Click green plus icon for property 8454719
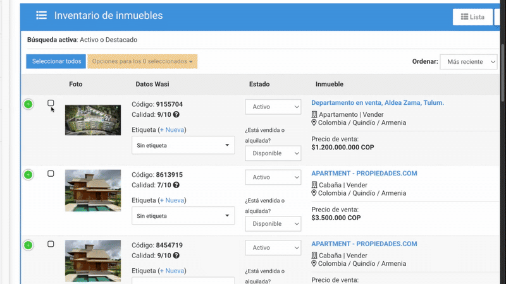The image size is (506, 284). (28, 246)
